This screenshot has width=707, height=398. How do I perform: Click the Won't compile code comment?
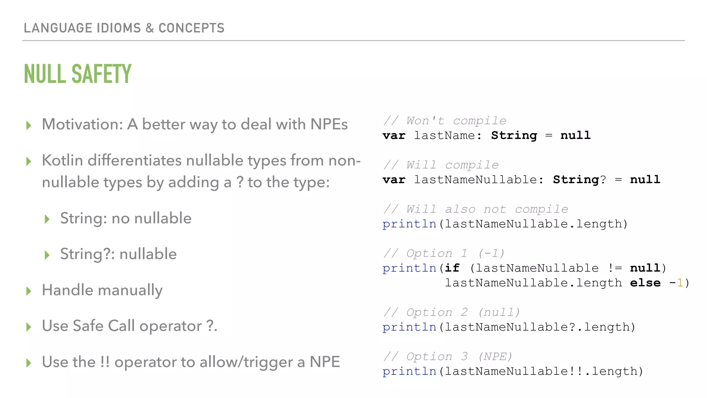(x=445, y=121)
